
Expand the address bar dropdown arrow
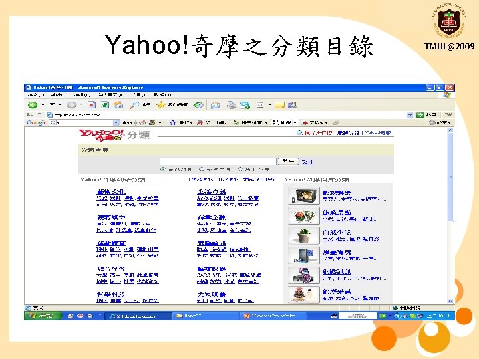pos(410,115)
